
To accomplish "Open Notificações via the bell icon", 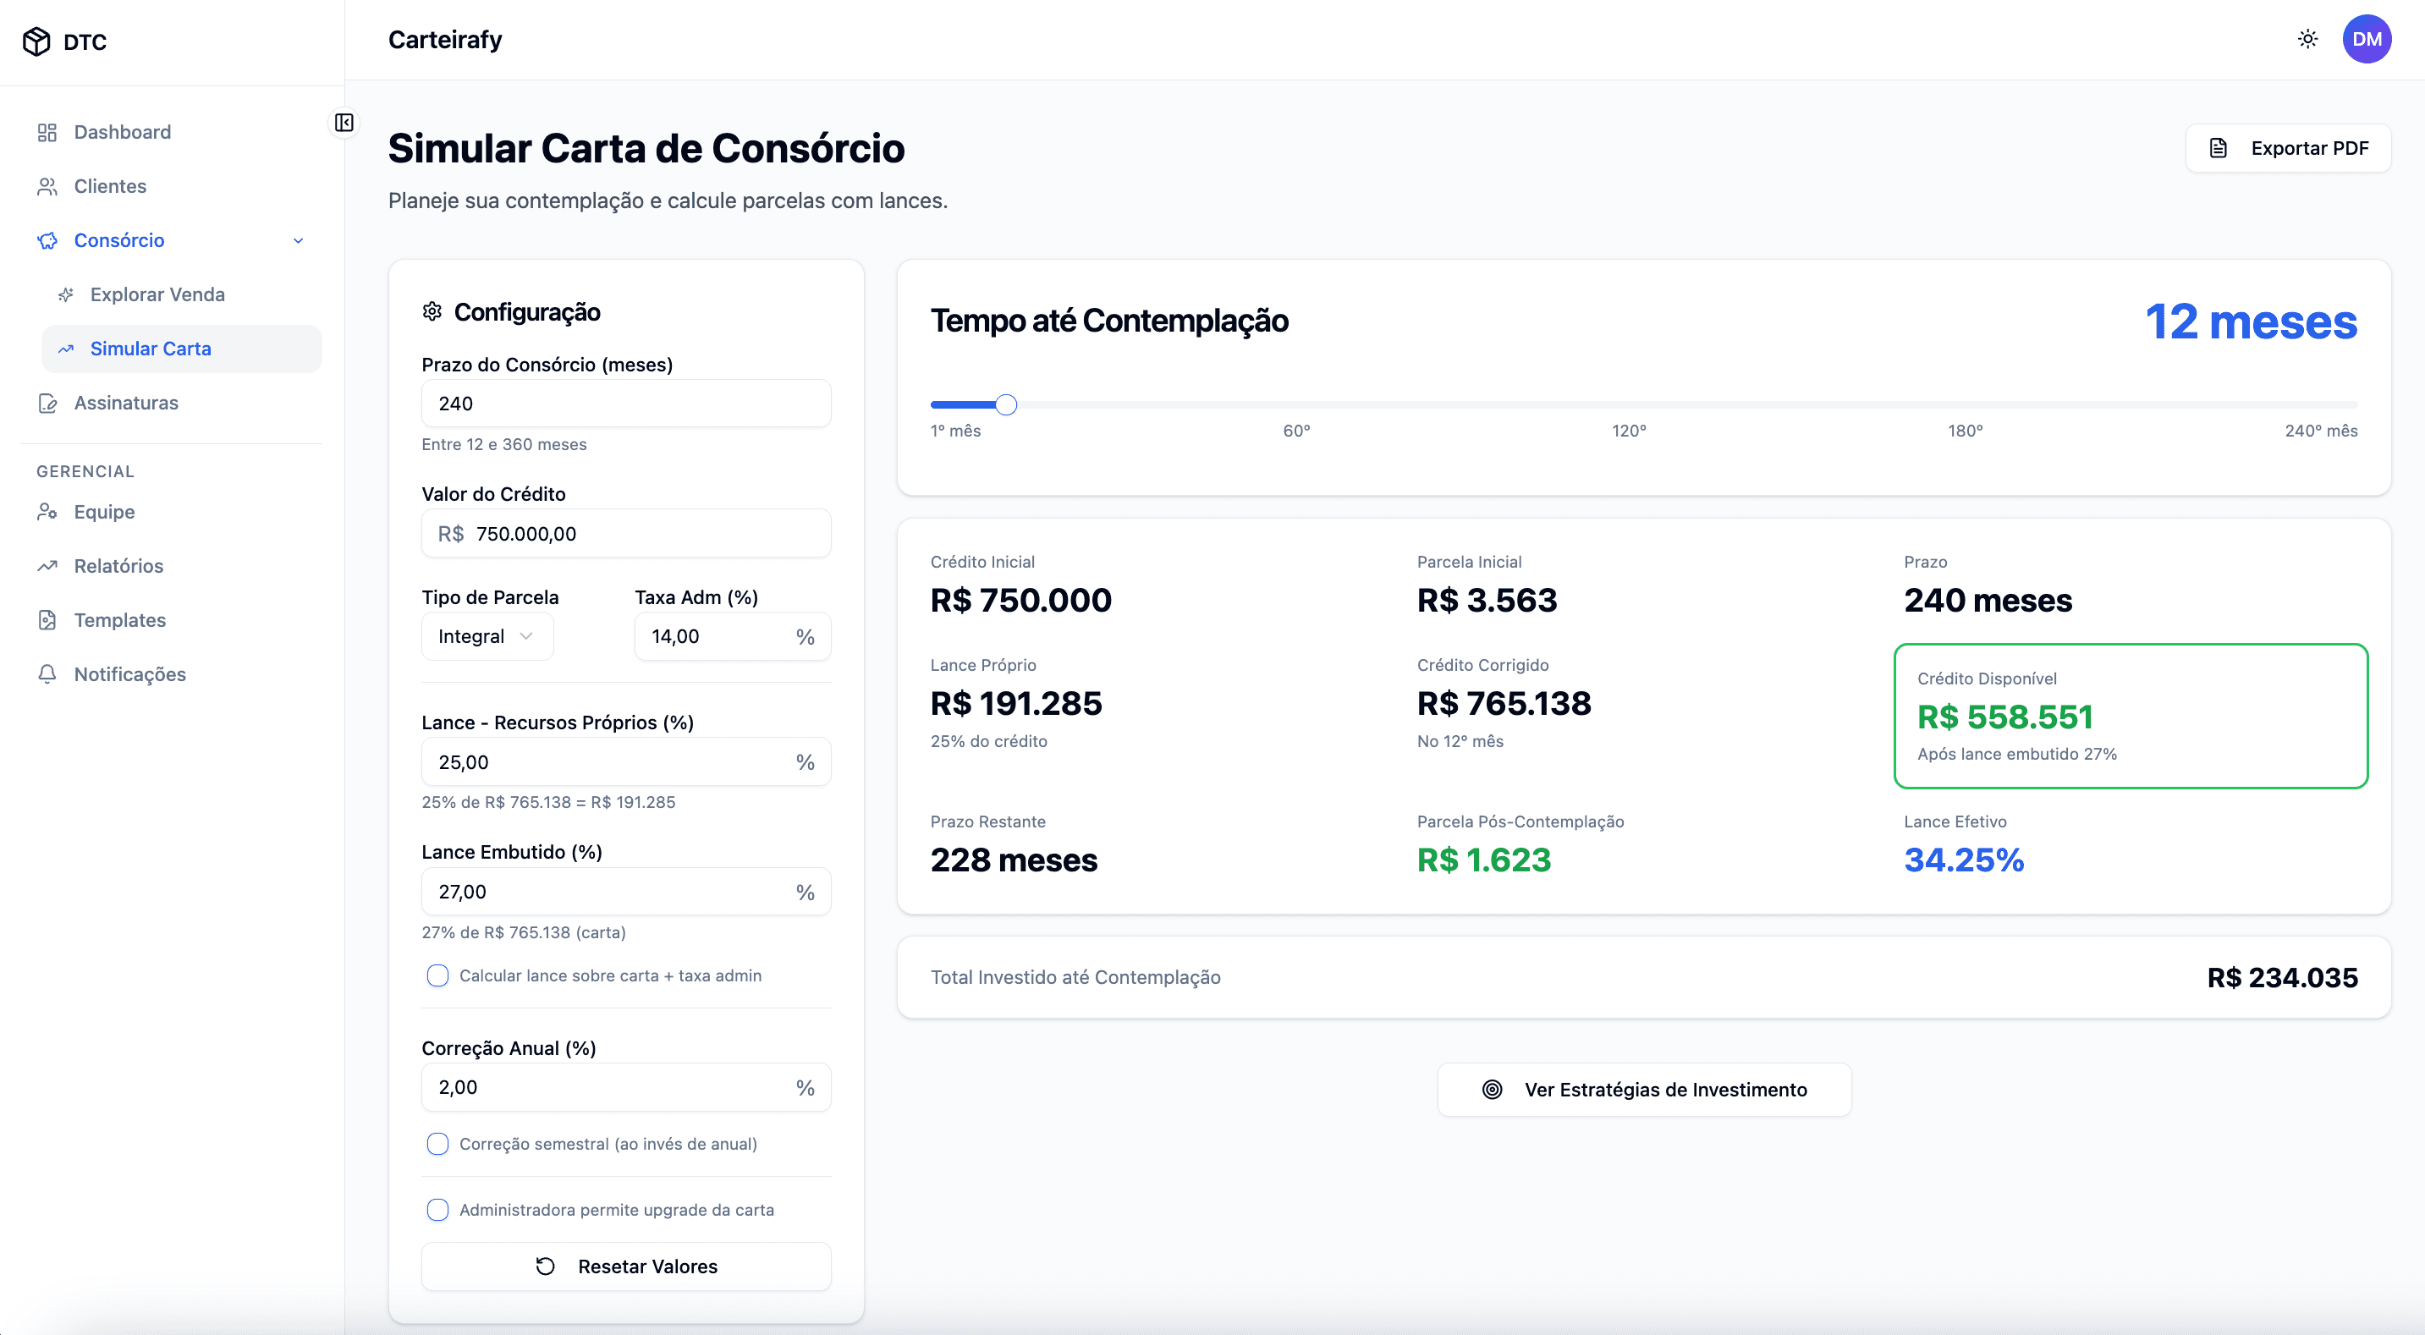I will point(48,673).
